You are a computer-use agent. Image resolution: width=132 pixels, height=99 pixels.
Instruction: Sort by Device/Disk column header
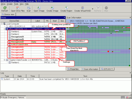coord(16,21)
